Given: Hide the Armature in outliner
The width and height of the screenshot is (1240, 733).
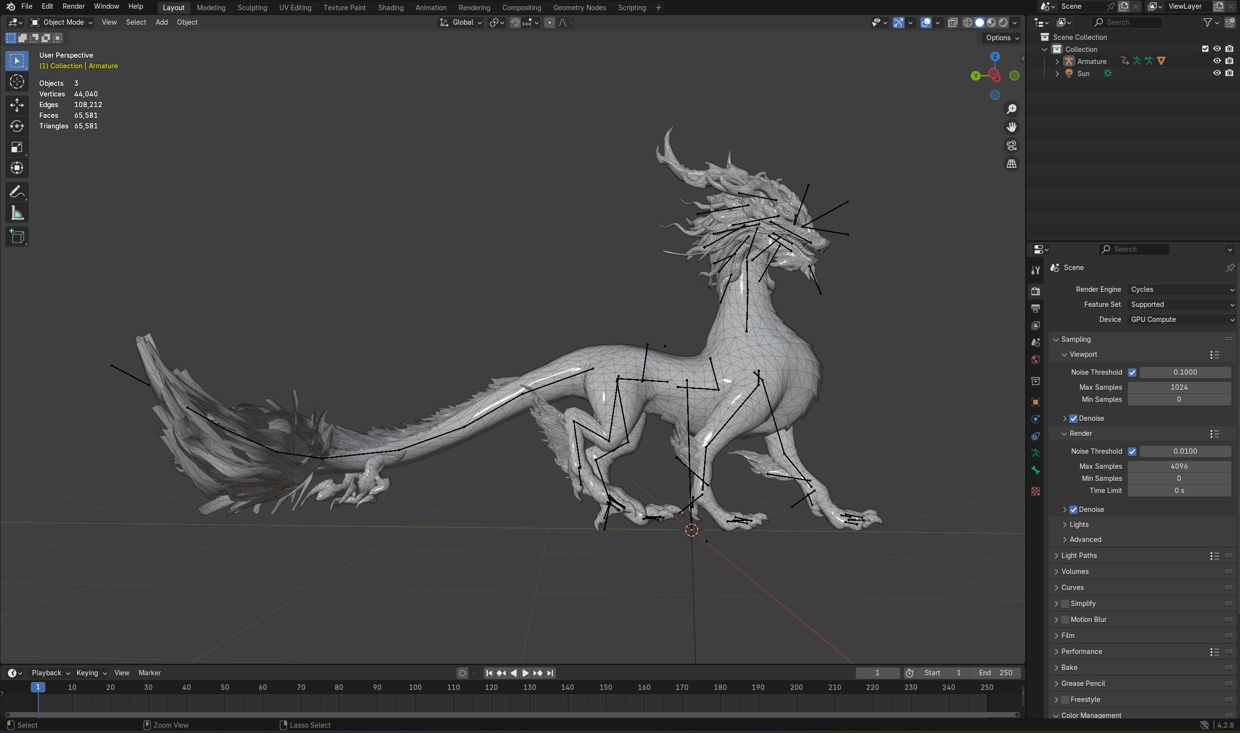Looking at the screenshot, I should (x=1217, y=61).
